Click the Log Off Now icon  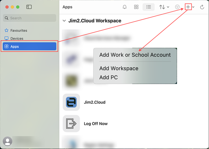[71, 124]
